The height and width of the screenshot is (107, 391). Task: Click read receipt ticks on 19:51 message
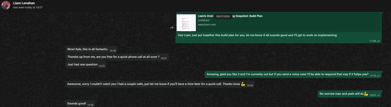[x=378, y=95]
